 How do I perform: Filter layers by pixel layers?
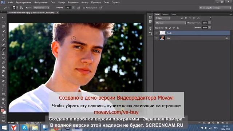point(182,18)
